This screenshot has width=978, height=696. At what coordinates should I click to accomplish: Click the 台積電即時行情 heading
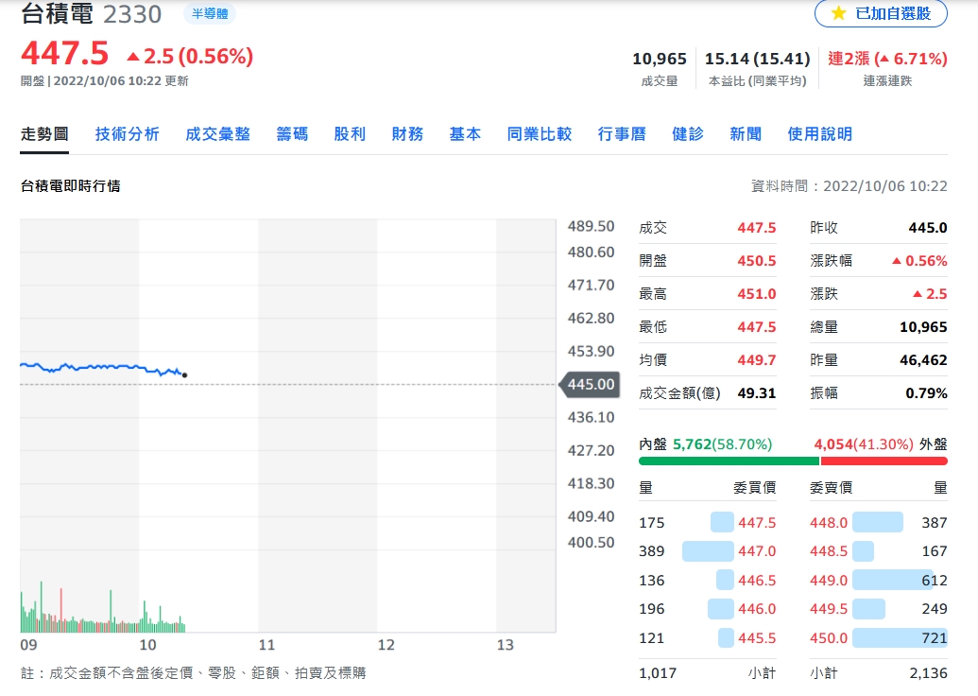[x=71, y=186]
